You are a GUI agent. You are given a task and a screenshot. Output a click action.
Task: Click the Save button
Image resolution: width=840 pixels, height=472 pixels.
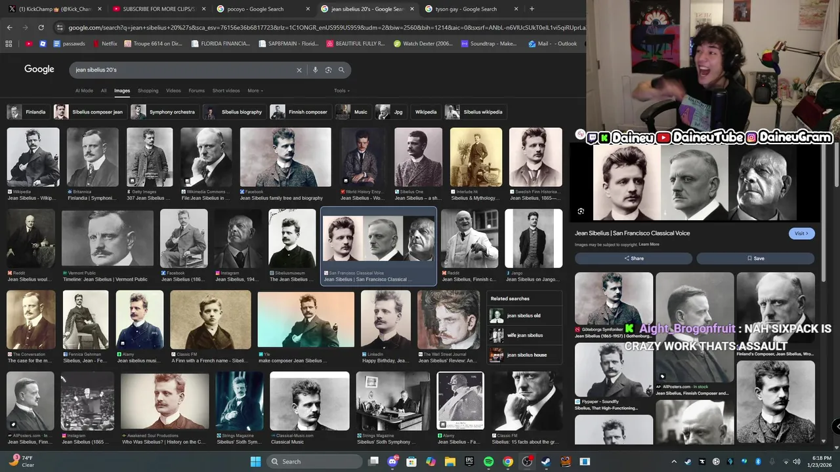[x=755, y=258]
